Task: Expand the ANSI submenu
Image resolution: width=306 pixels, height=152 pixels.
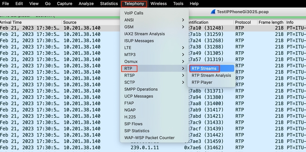Action: [x=154, y=20]
